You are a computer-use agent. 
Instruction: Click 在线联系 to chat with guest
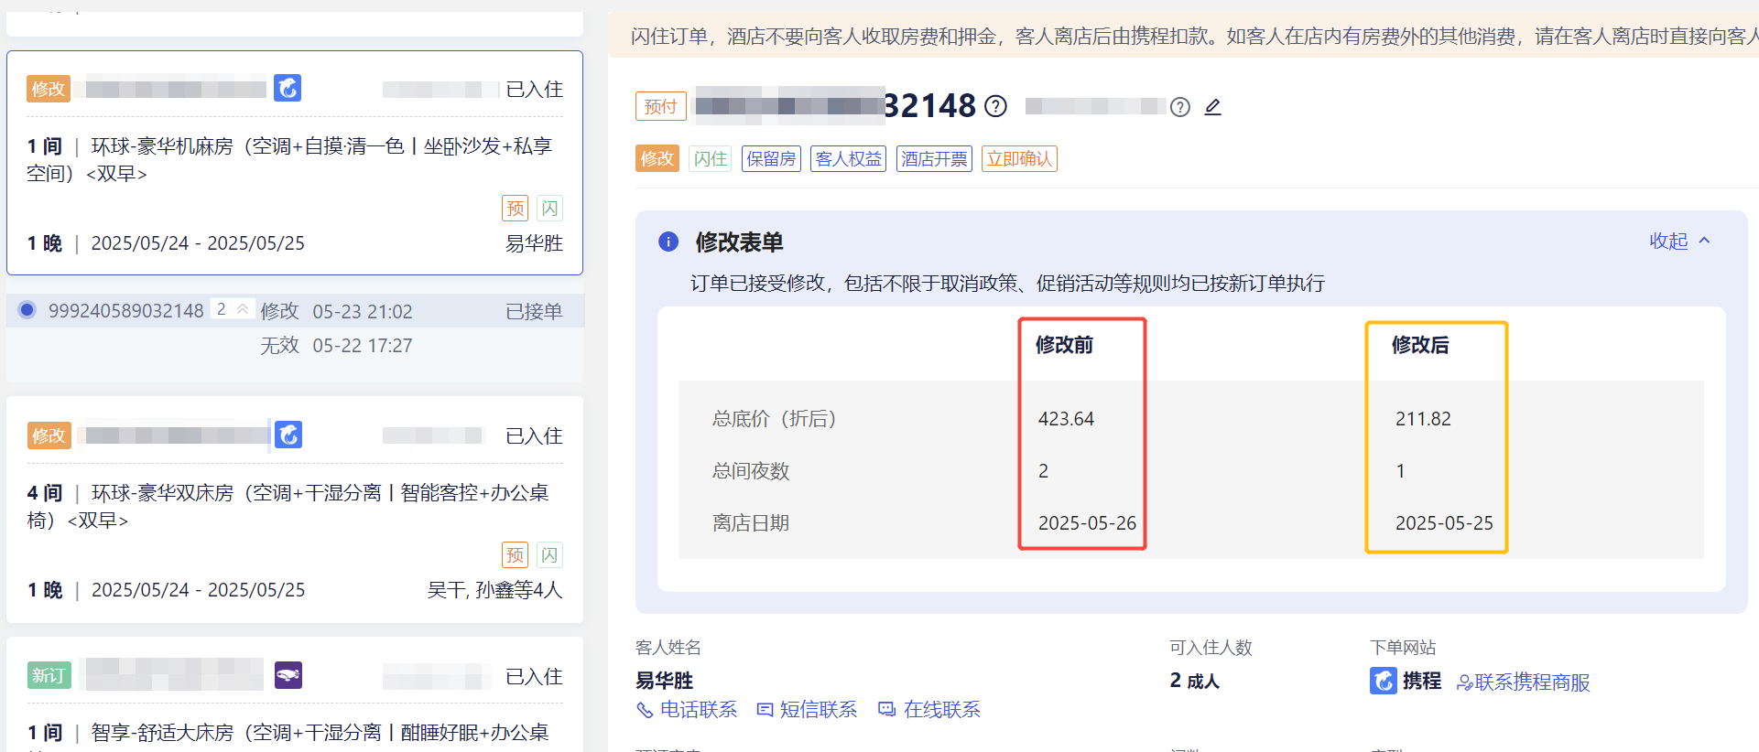coord(929,709)
